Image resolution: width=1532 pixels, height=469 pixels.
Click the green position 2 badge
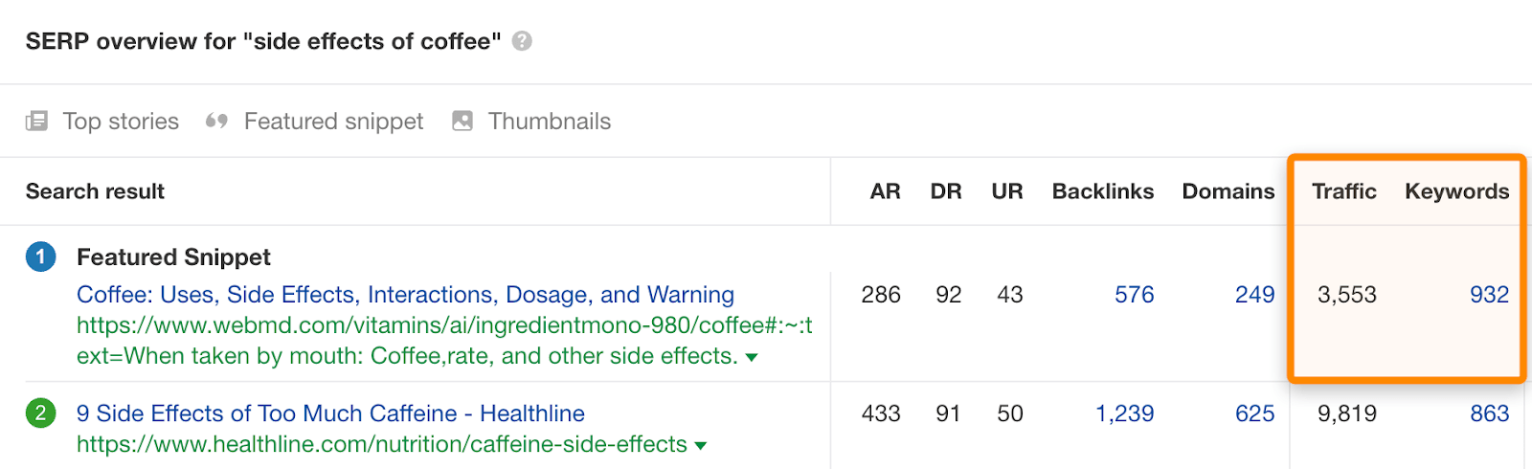pyautogui.click(x=40, y=413)
